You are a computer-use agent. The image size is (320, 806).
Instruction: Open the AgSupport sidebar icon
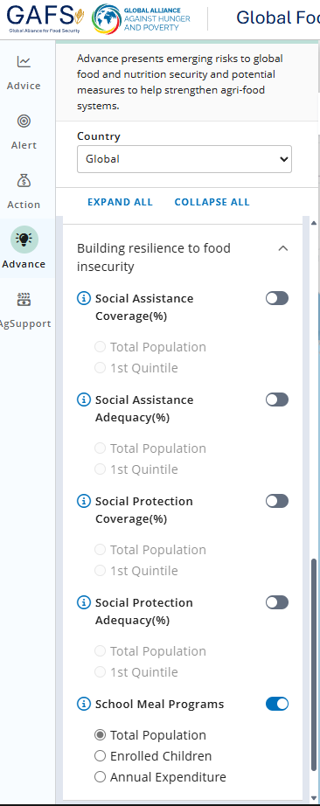(x=24, y=299)
